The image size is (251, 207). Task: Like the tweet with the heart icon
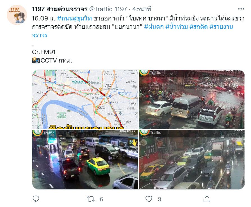[x=149, y=199]
